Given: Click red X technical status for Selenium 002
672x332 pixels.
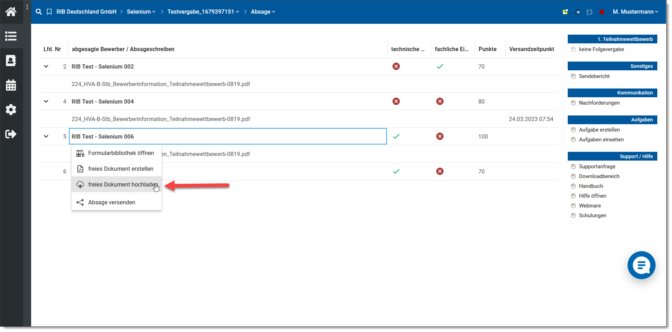Looking at the screenshot, I should 396,66.
